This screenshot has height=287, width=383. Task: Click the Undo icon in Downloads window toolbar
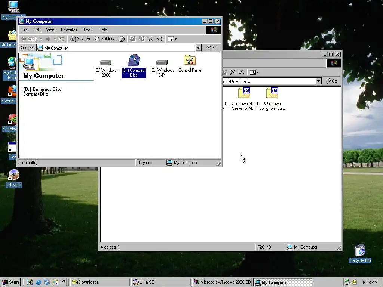241,72
